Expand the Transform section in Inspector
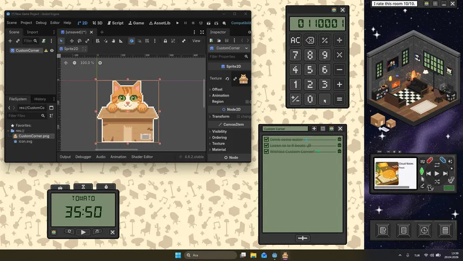 [220, 116]
